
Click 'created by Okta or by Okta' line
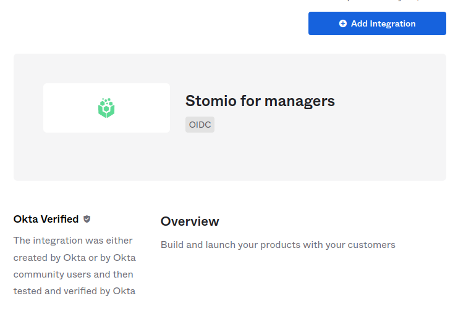[75, 258]
